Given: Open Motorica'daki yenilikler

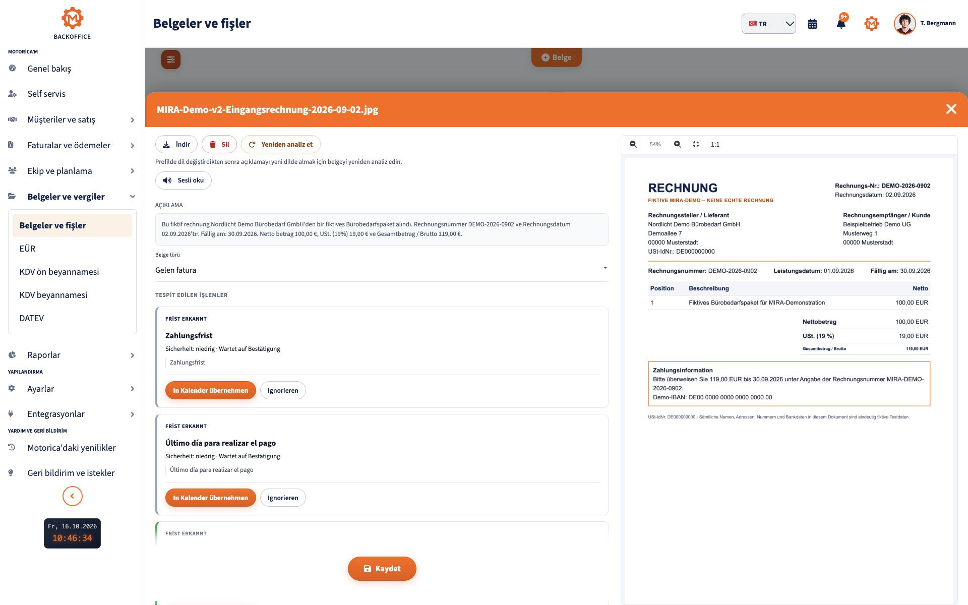Looking at the screenshot, I should (x=72, y=448).
